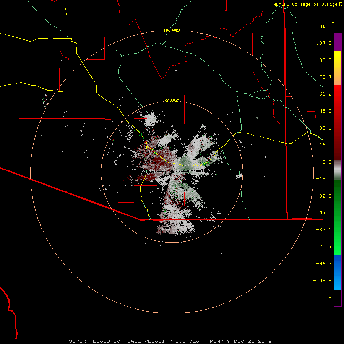This screenshot has height=344, width=344.
Task: Click the VEL legend title
Action: 336,23
